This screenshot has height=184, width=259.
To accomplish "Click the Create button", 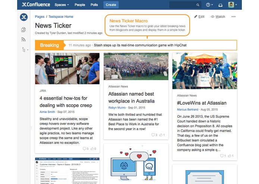I will [111, 5].
